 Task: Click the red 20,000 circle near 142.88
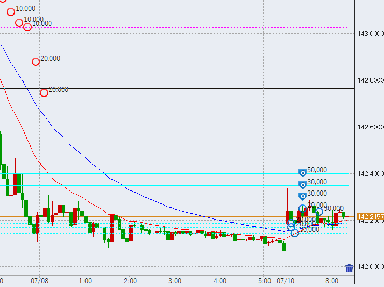[36, 62]
